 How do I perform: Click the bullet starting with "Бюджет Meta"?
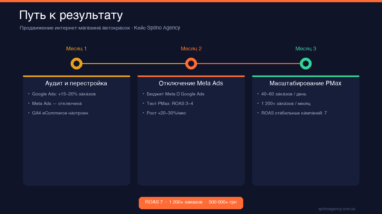tap(175, 94)
